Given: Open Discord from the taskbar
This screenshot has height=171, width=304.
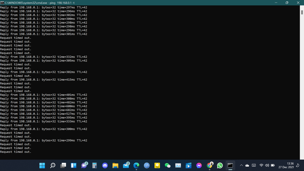Looking at the screenshot, I should point(105,166).
